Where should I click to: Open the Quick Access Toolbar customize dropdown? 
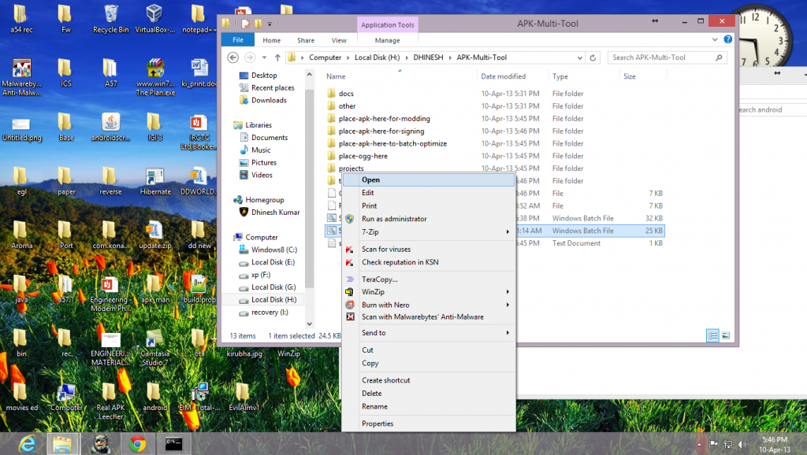270,24
